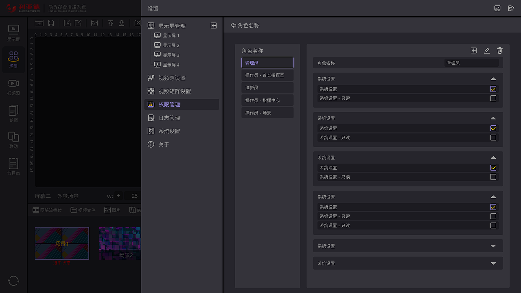Check the second group's 系统设置 - 只读 checkbox
The width and height of the screenshot is (521, 293).
tap(493, 138)
